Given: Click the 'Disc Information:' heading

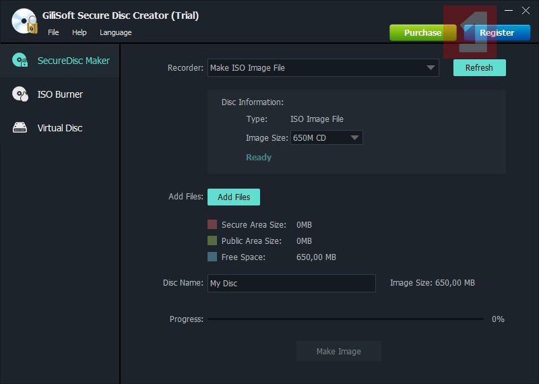Looking at the screenshot, I should (253, 102).
